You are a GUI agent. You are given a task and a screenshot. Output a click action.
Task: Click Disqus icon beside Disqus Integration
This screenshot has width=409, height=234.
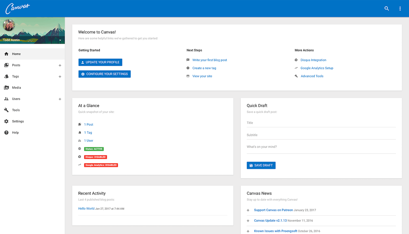296,60
